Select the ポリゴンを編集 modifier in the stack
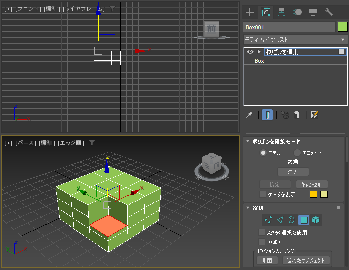Viewport: 349px width, 270px height. pyautogui.click(x=295, y=52)
